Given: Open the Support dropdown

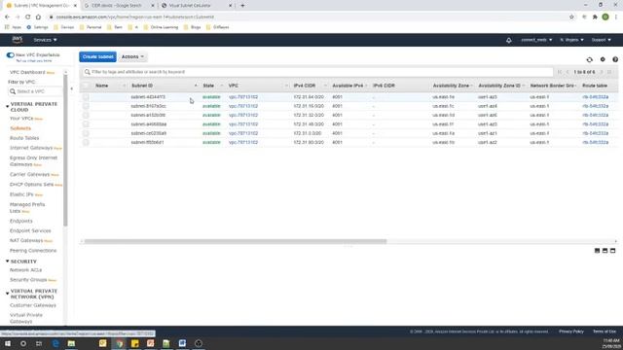Looking at the screenshot, I should (x=602, y=40).
